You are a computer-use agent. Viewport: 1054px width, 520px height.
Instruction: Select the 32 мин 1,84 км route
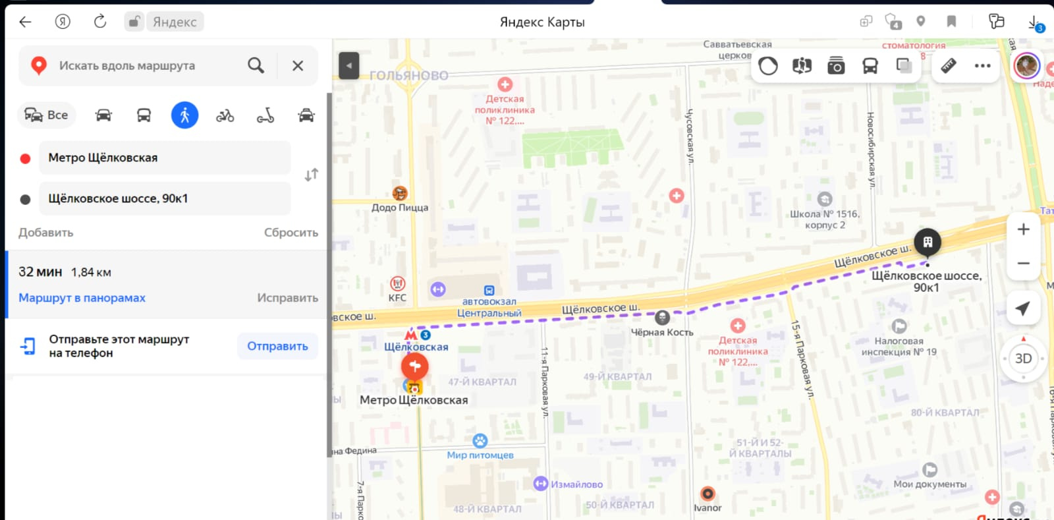pos(166,284)
